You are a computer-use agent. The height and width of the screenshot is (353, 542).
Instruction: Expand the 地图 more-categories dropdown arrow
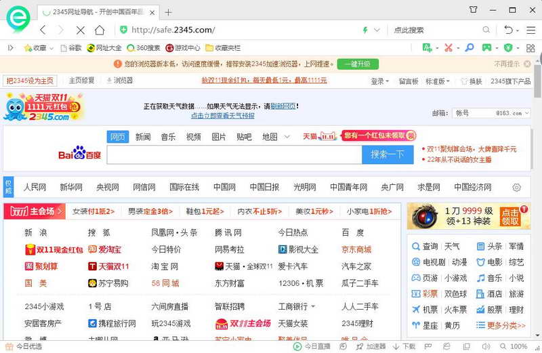(287, 137)
